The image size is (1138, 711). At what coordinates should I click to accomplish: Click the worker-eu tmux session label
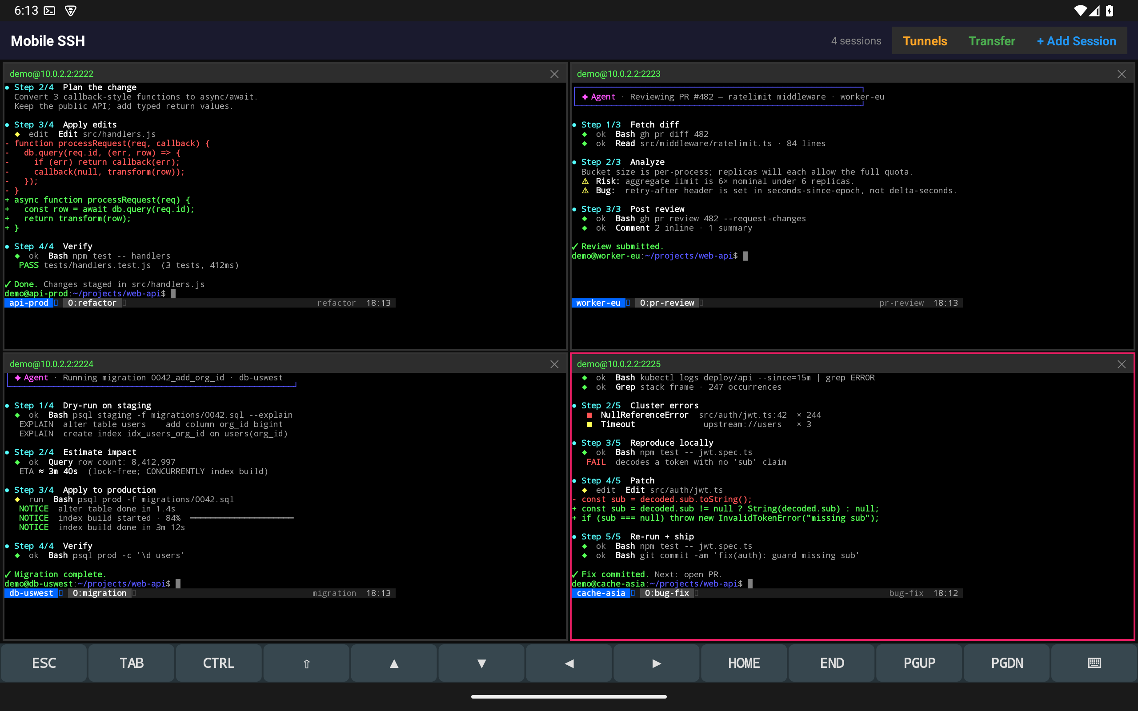[598, 303]
